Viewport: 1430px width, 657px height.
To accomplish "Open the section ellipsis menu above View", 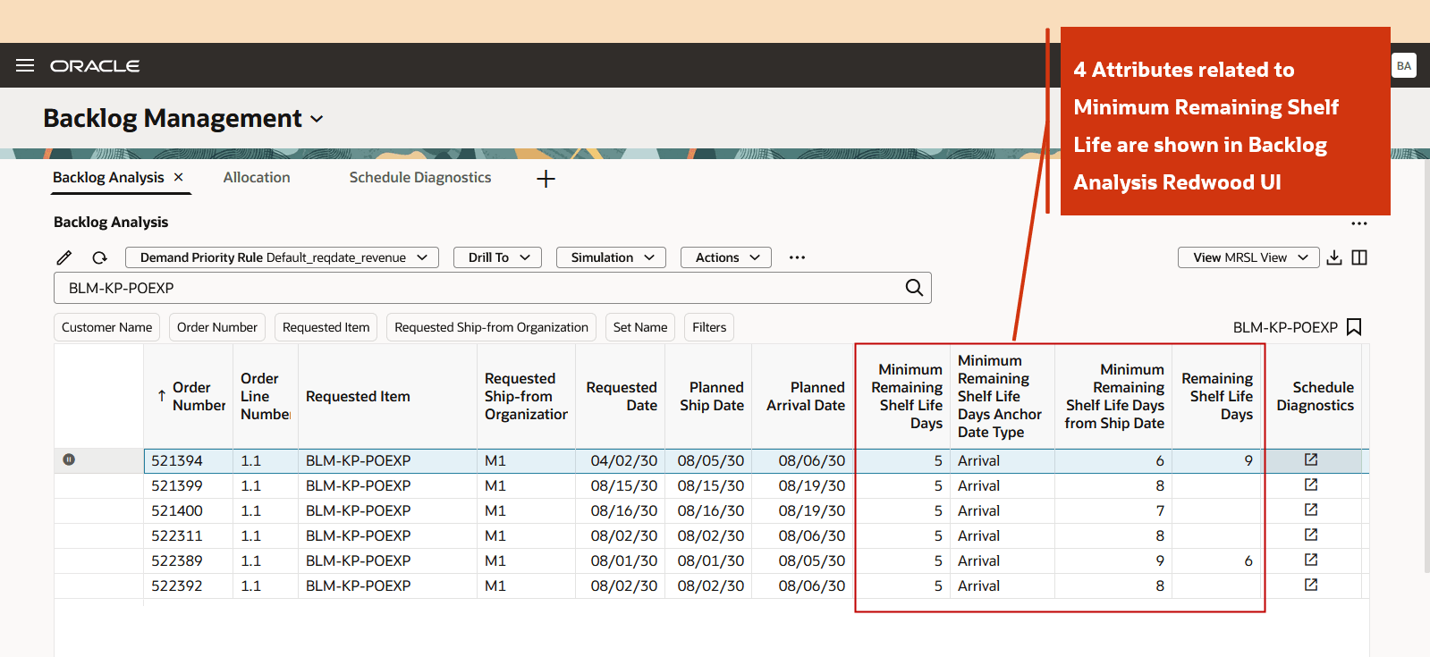I will point(1359,223).
